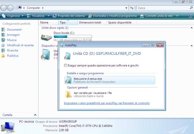194x134 pixels.
Task: Minimize the AutoPlay dialog
Action: (145, 45)
